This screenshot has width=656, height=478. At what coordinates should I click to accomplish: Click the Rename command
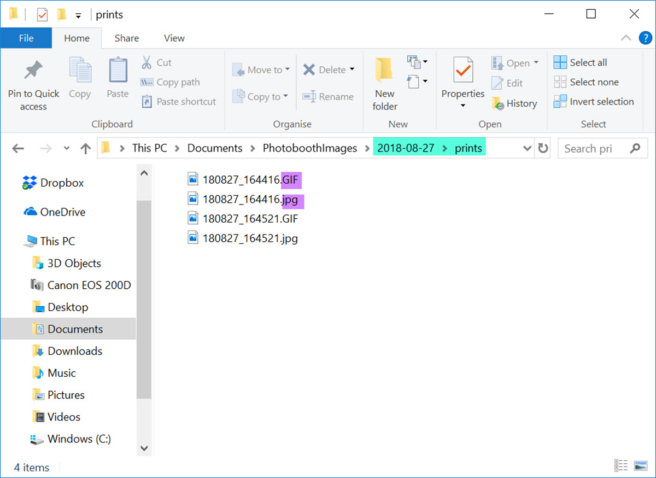click(328, 97)
